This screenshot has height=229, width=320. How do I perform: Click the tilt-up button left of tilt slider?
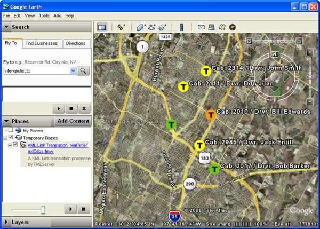point(249,41)
